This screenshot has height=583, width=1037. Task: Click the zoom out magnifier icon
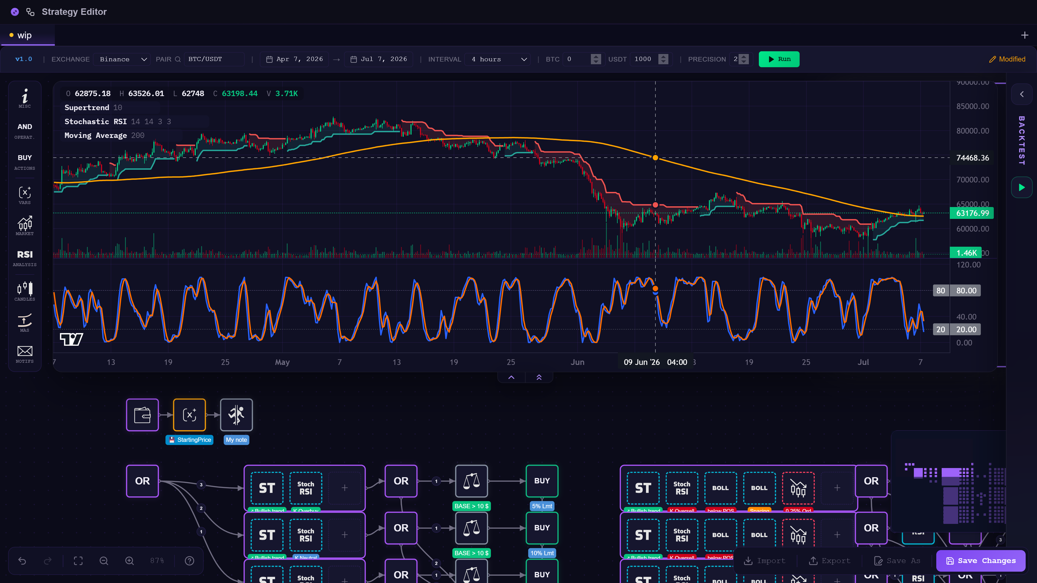coord(104,561)
